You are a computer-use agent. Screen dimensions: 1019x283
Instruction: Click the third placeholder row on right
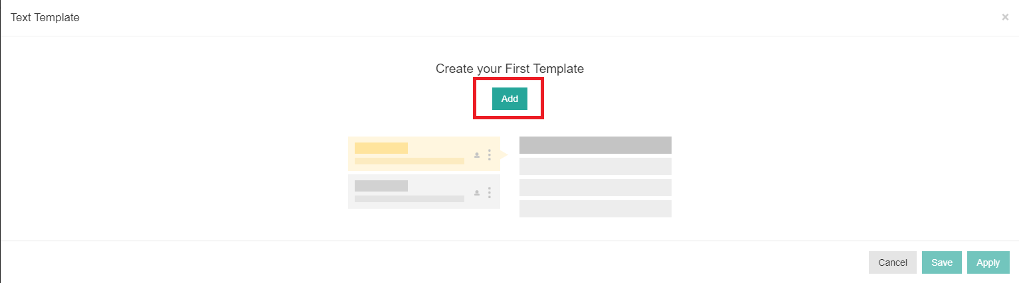(x=595, y=188)
